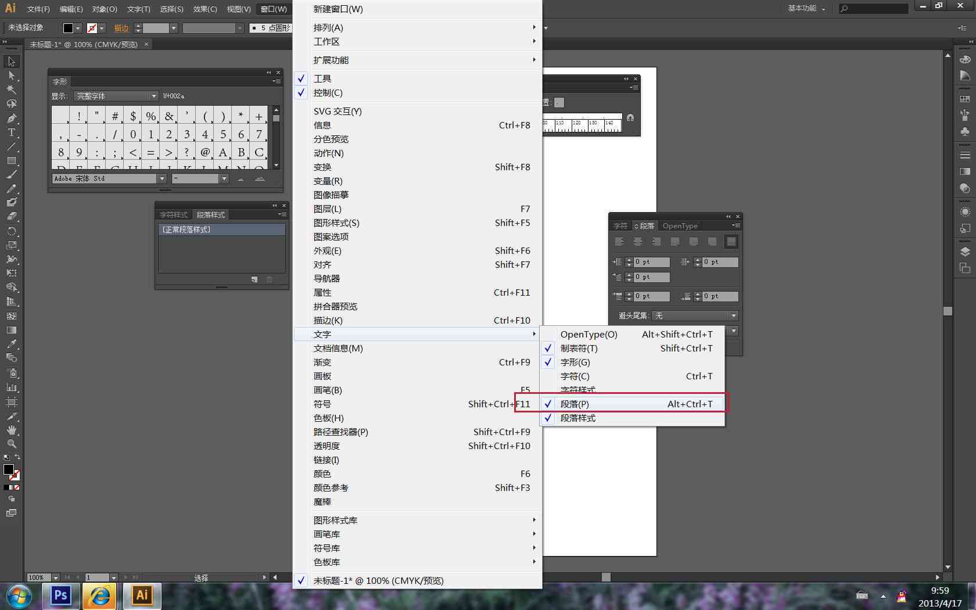Click fill color swatch in control bar
The height and width of the screenshot is (610, 976).
[68, 28]
